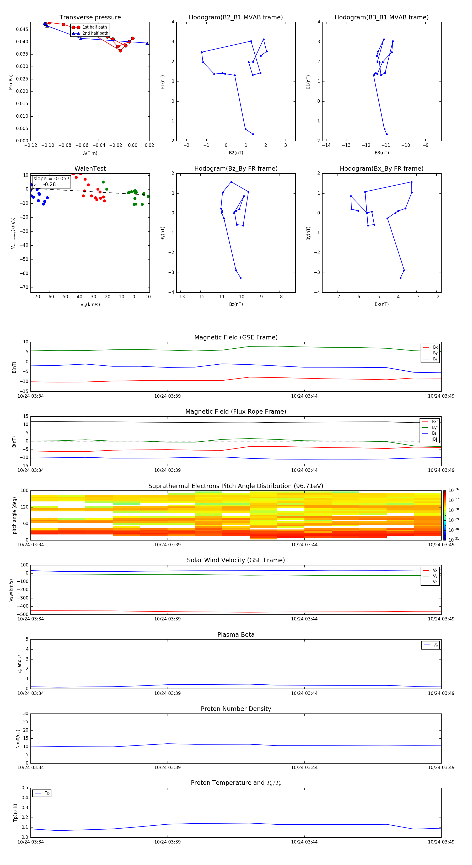472x865 pixels.
Task: Click the "βp and β" y-axis label
Action: (19, 664)
